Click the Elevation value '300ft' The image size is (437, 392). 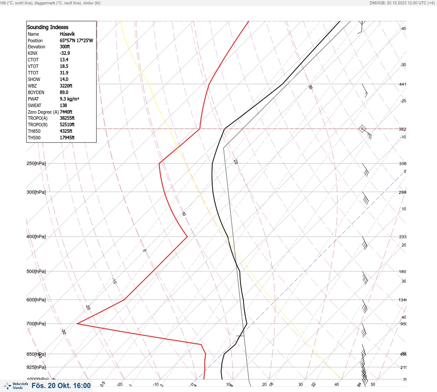pyautogui.click(x=65, y=47)
